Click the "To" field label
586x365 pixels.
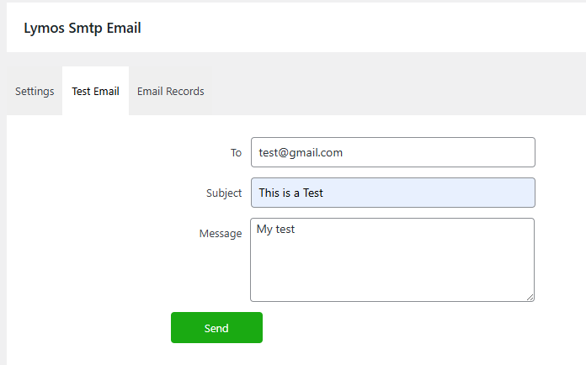(236, 153)
